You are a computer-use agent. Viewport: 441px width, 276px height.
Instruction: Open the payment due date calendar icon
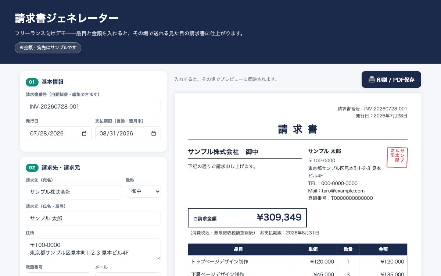tap(154, 134)
